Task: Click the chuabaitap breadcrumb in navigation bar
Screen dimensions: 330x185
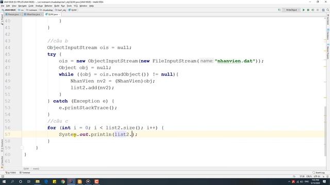Action: tap(46, 10)
